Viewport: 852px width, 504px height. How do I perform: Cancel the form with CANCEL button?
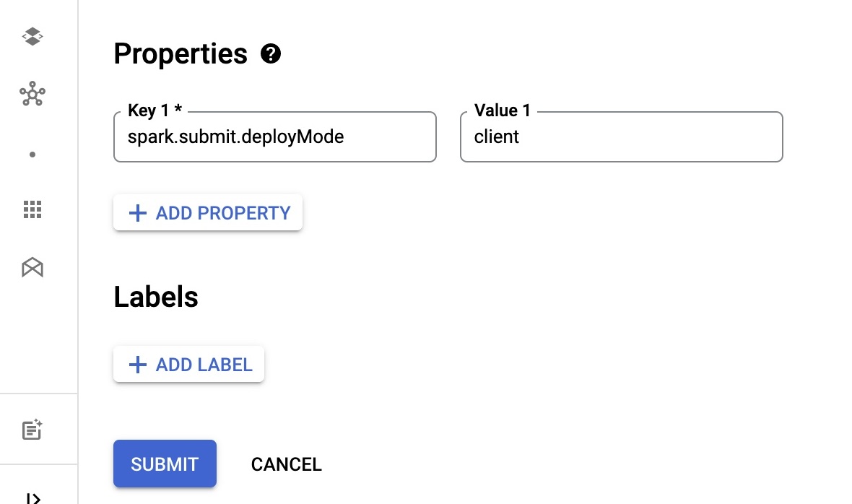[x=286, y=464]
